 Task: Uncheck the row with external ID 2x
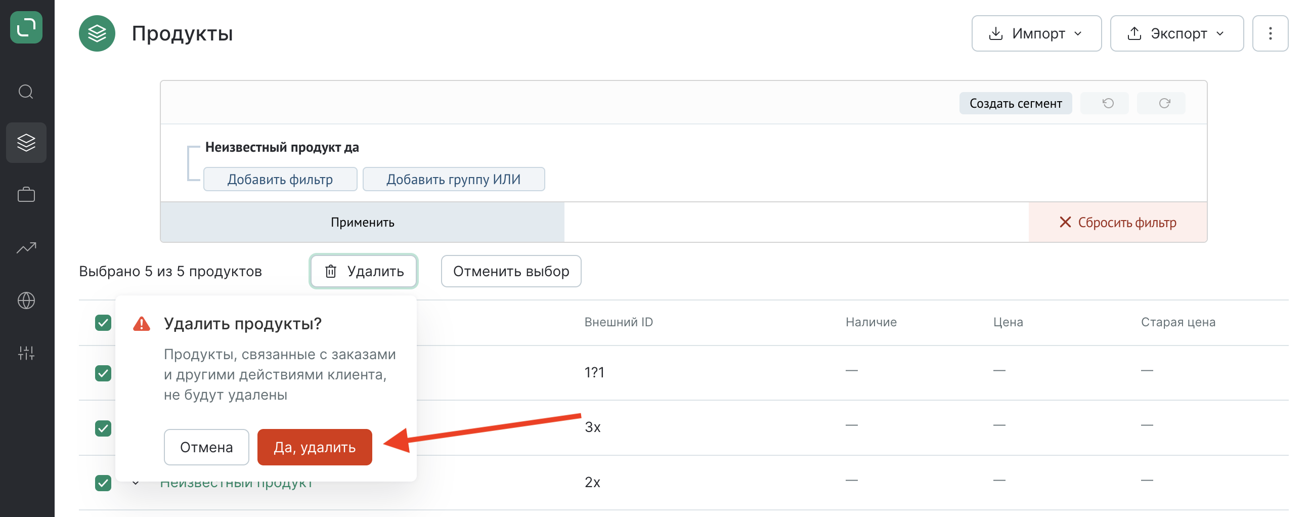point(103,483)
